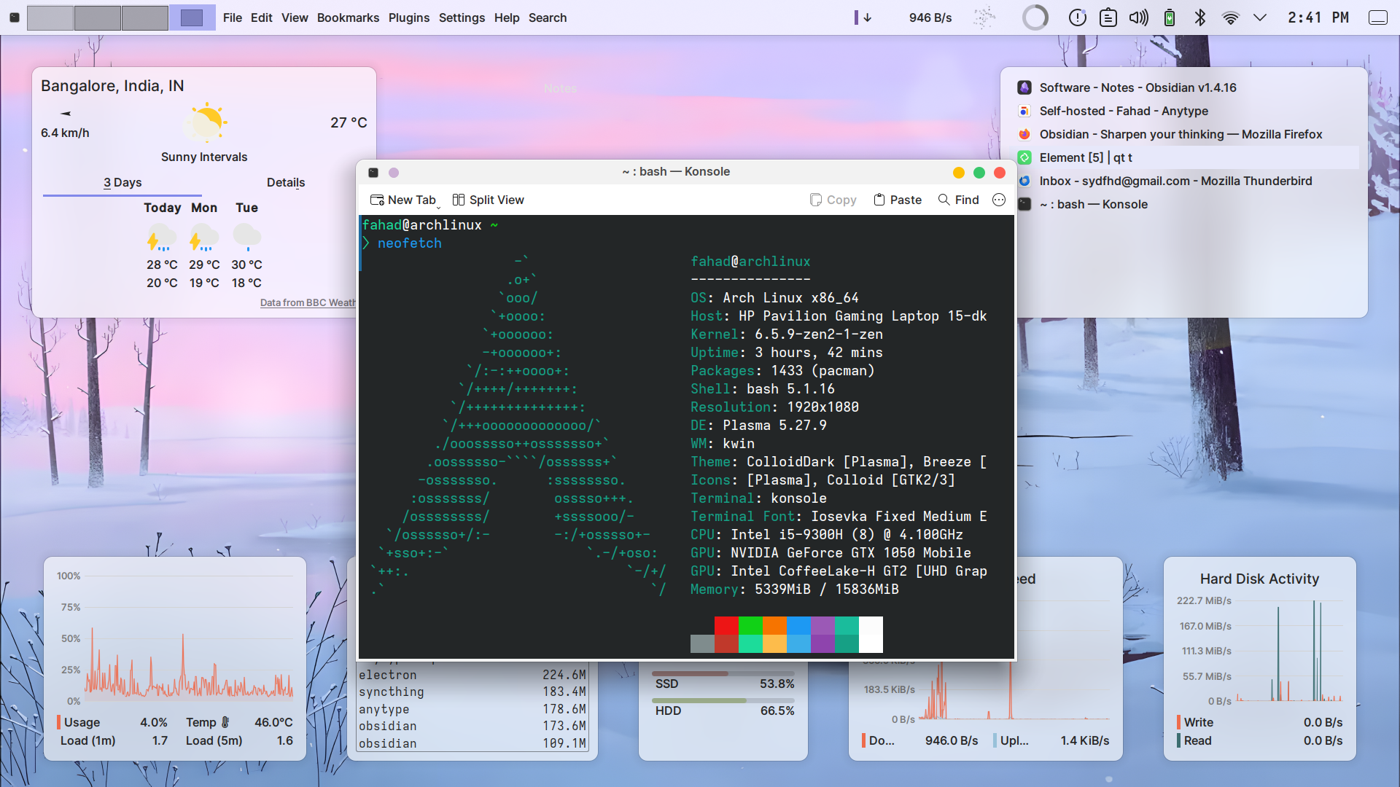The height and width of the screenshot is (787, 1400).
Task: Open the Bluetooth tray icon
Action: point(1200,17)
